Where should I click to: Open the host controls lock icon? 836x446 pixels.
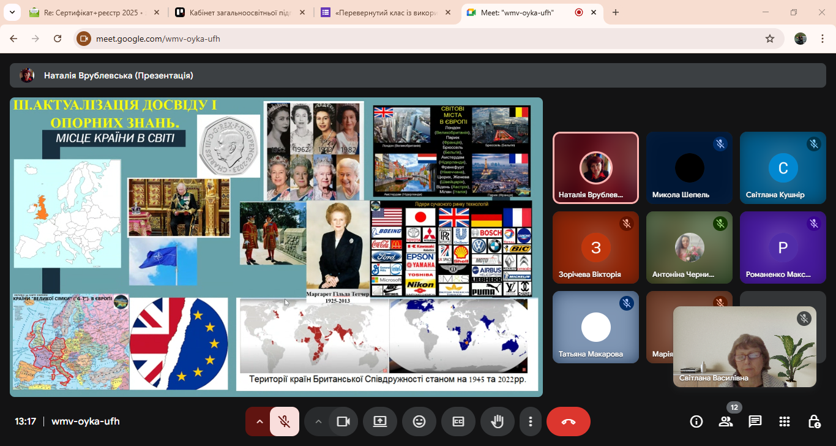point(814,421)
